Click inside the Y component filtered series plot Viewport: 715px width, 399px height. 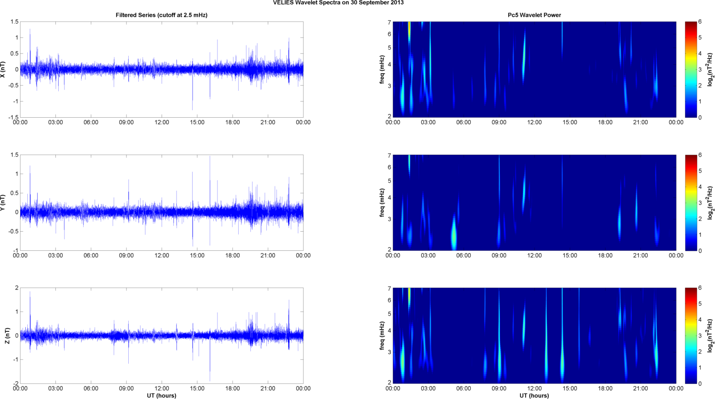coord(162,203)
